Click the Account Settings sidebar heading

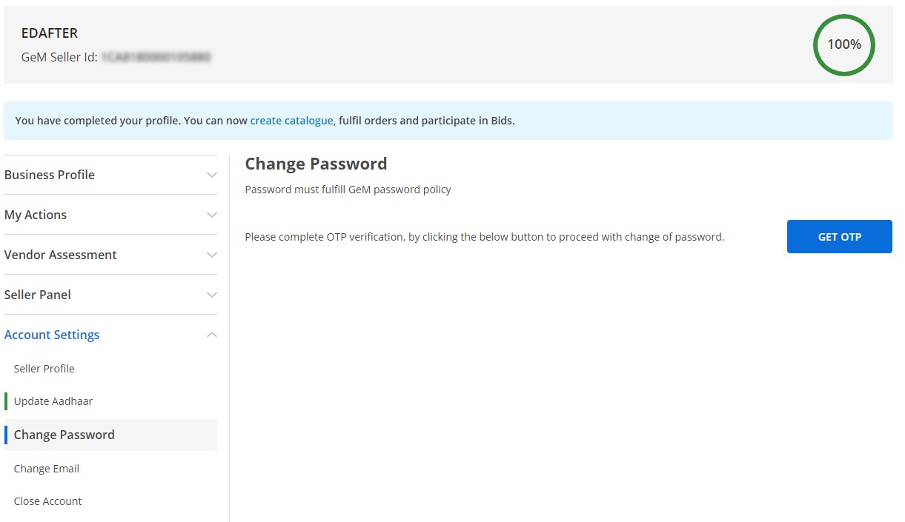[x=52, y=334]
